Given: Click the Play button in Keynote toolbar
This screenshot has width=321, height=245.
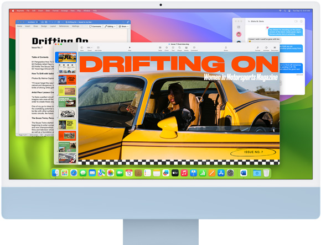Looking at the screenshot, I should point(130,49).
